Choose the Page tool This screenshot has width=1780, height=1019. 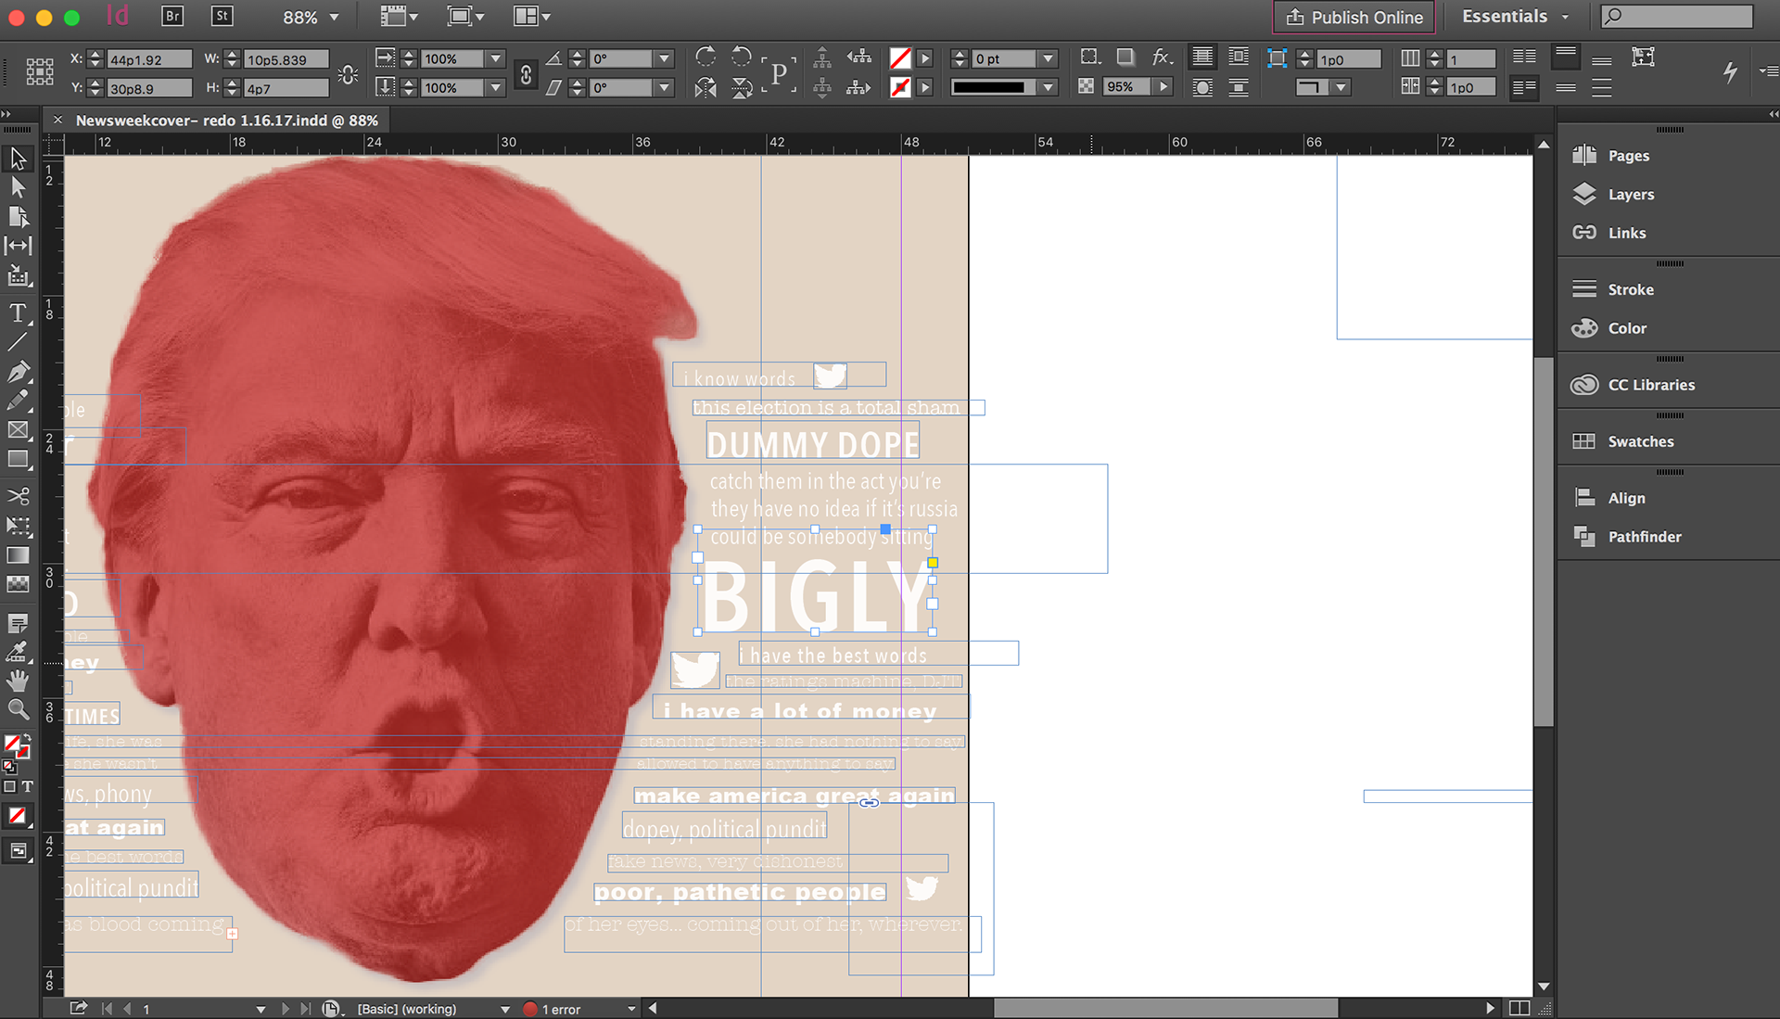point(18,217)
